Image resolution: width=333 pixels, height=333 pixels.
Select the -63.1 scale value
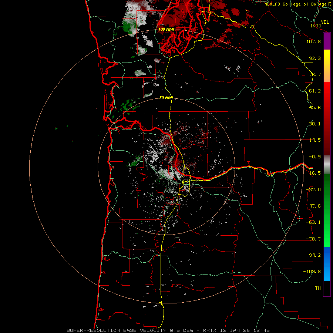313,222
